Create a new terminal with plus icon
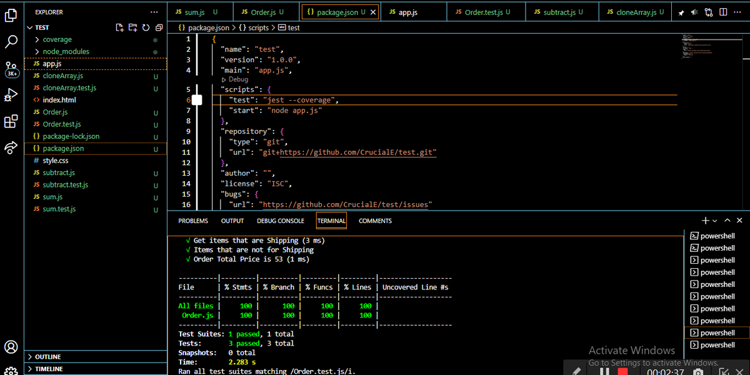Viewport: 750px width, 375px height. pyautogui.click(x=706, y=221)
